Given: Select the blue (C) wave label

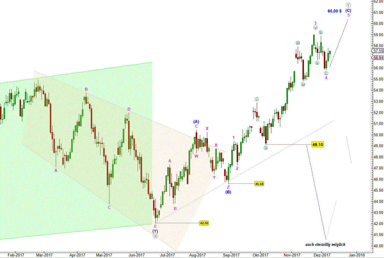Looking at the screenshot, I should tap(348, 10).
